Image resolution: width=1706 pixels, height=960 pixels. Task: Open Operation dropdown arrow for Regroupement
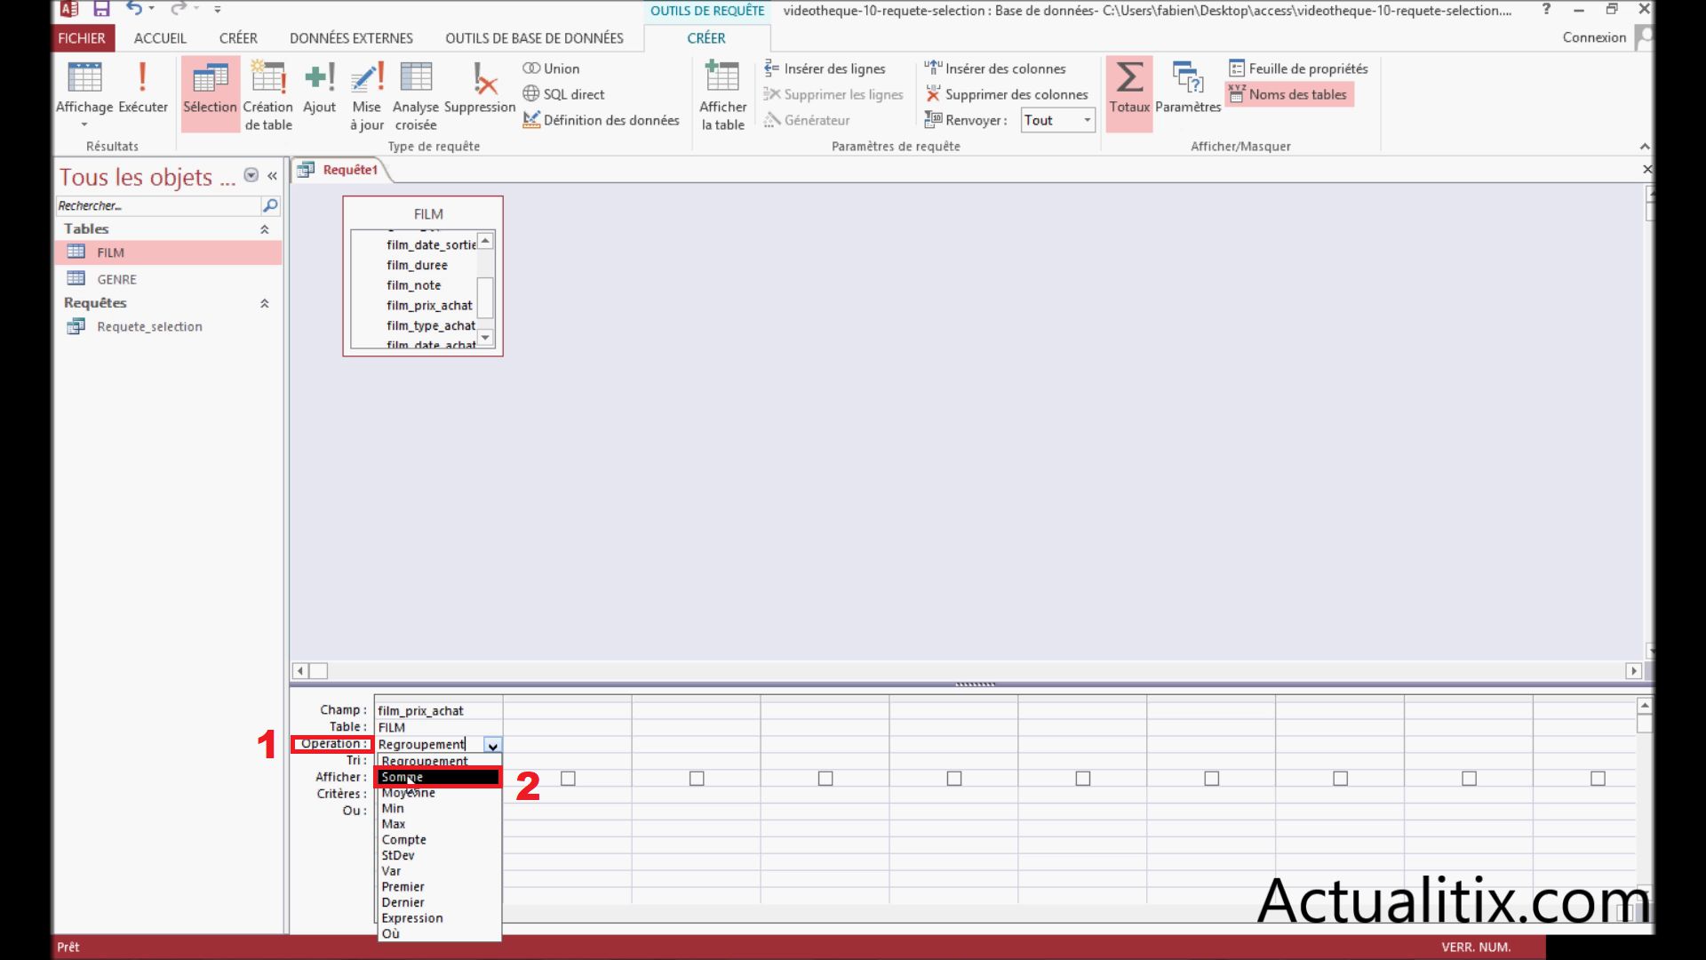point(492,745)
